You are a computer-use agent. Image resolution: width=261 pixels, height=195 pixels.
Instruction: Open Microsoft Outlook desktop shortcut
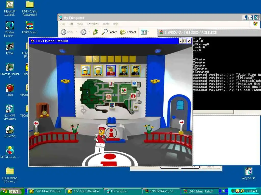(x=10, y=8)
